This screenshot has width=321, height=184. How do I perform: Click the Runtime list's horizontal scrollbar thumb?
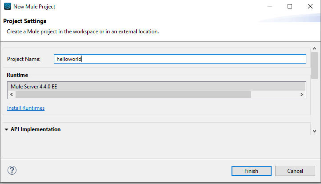click(x=133, y=95)
